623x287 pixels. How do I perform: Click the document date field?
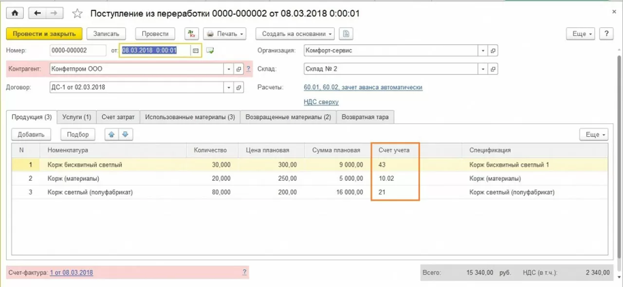click(x=156, y=50)
